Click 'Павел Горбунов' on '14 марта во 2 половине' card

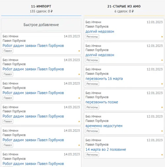pyautogui.click(x=97, y=145)
